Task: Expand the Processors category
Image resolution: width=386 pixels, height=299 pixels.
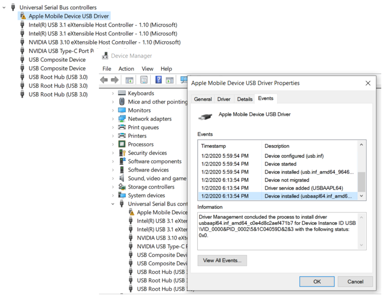Action: [x=113, y=144]
